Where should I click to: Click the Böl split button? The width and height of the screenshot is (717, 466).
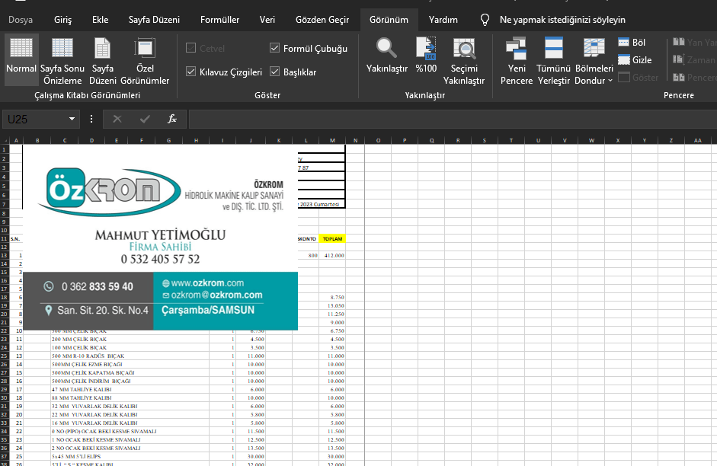(x=632, y=42)
